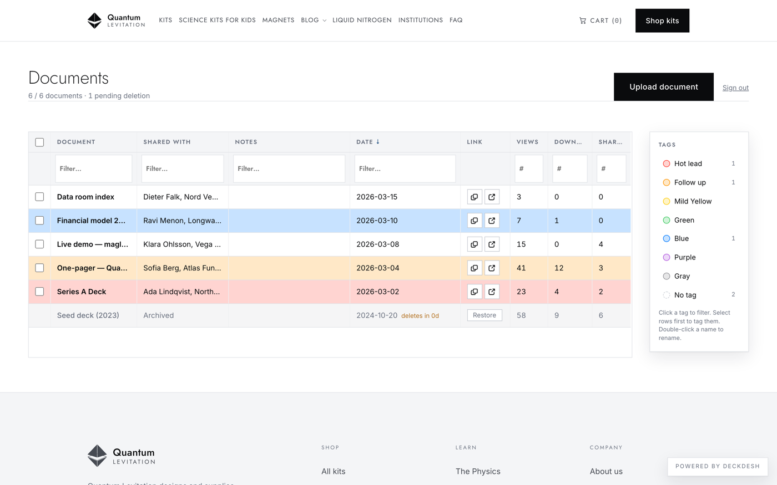The width and height of the screenshot is (777, 485).
Task: Focus the Views number filter
Action: click(529, 169)
